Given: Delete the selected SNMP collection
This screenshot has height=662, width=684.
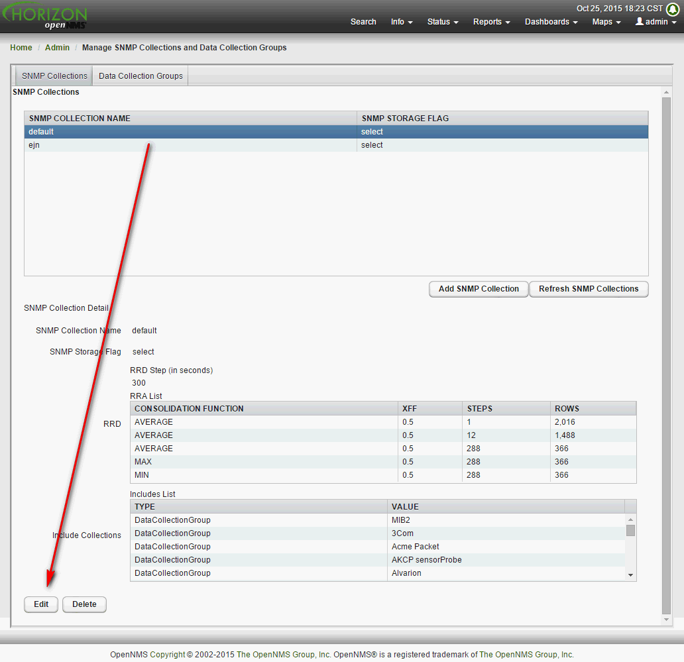Looking at the screenshot, I should coord(84,604).
